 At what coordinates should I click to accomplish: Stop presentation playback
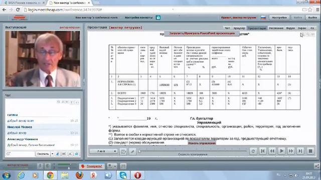pyautogui.click(x=310, y=151)
